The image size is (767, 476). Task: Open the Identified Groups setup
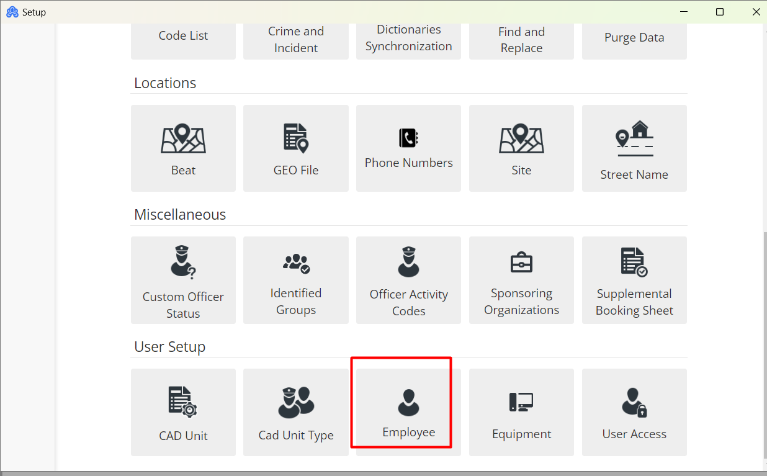coord(296,280)
